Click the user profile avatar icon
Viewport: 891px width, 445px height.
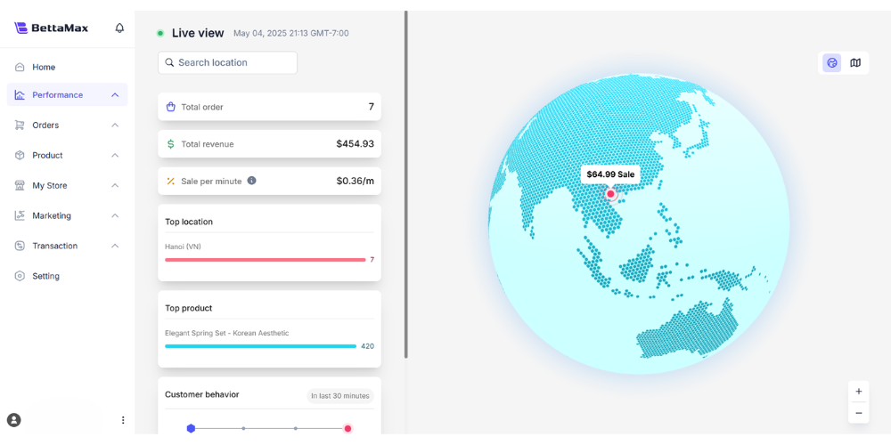[13, 420]
